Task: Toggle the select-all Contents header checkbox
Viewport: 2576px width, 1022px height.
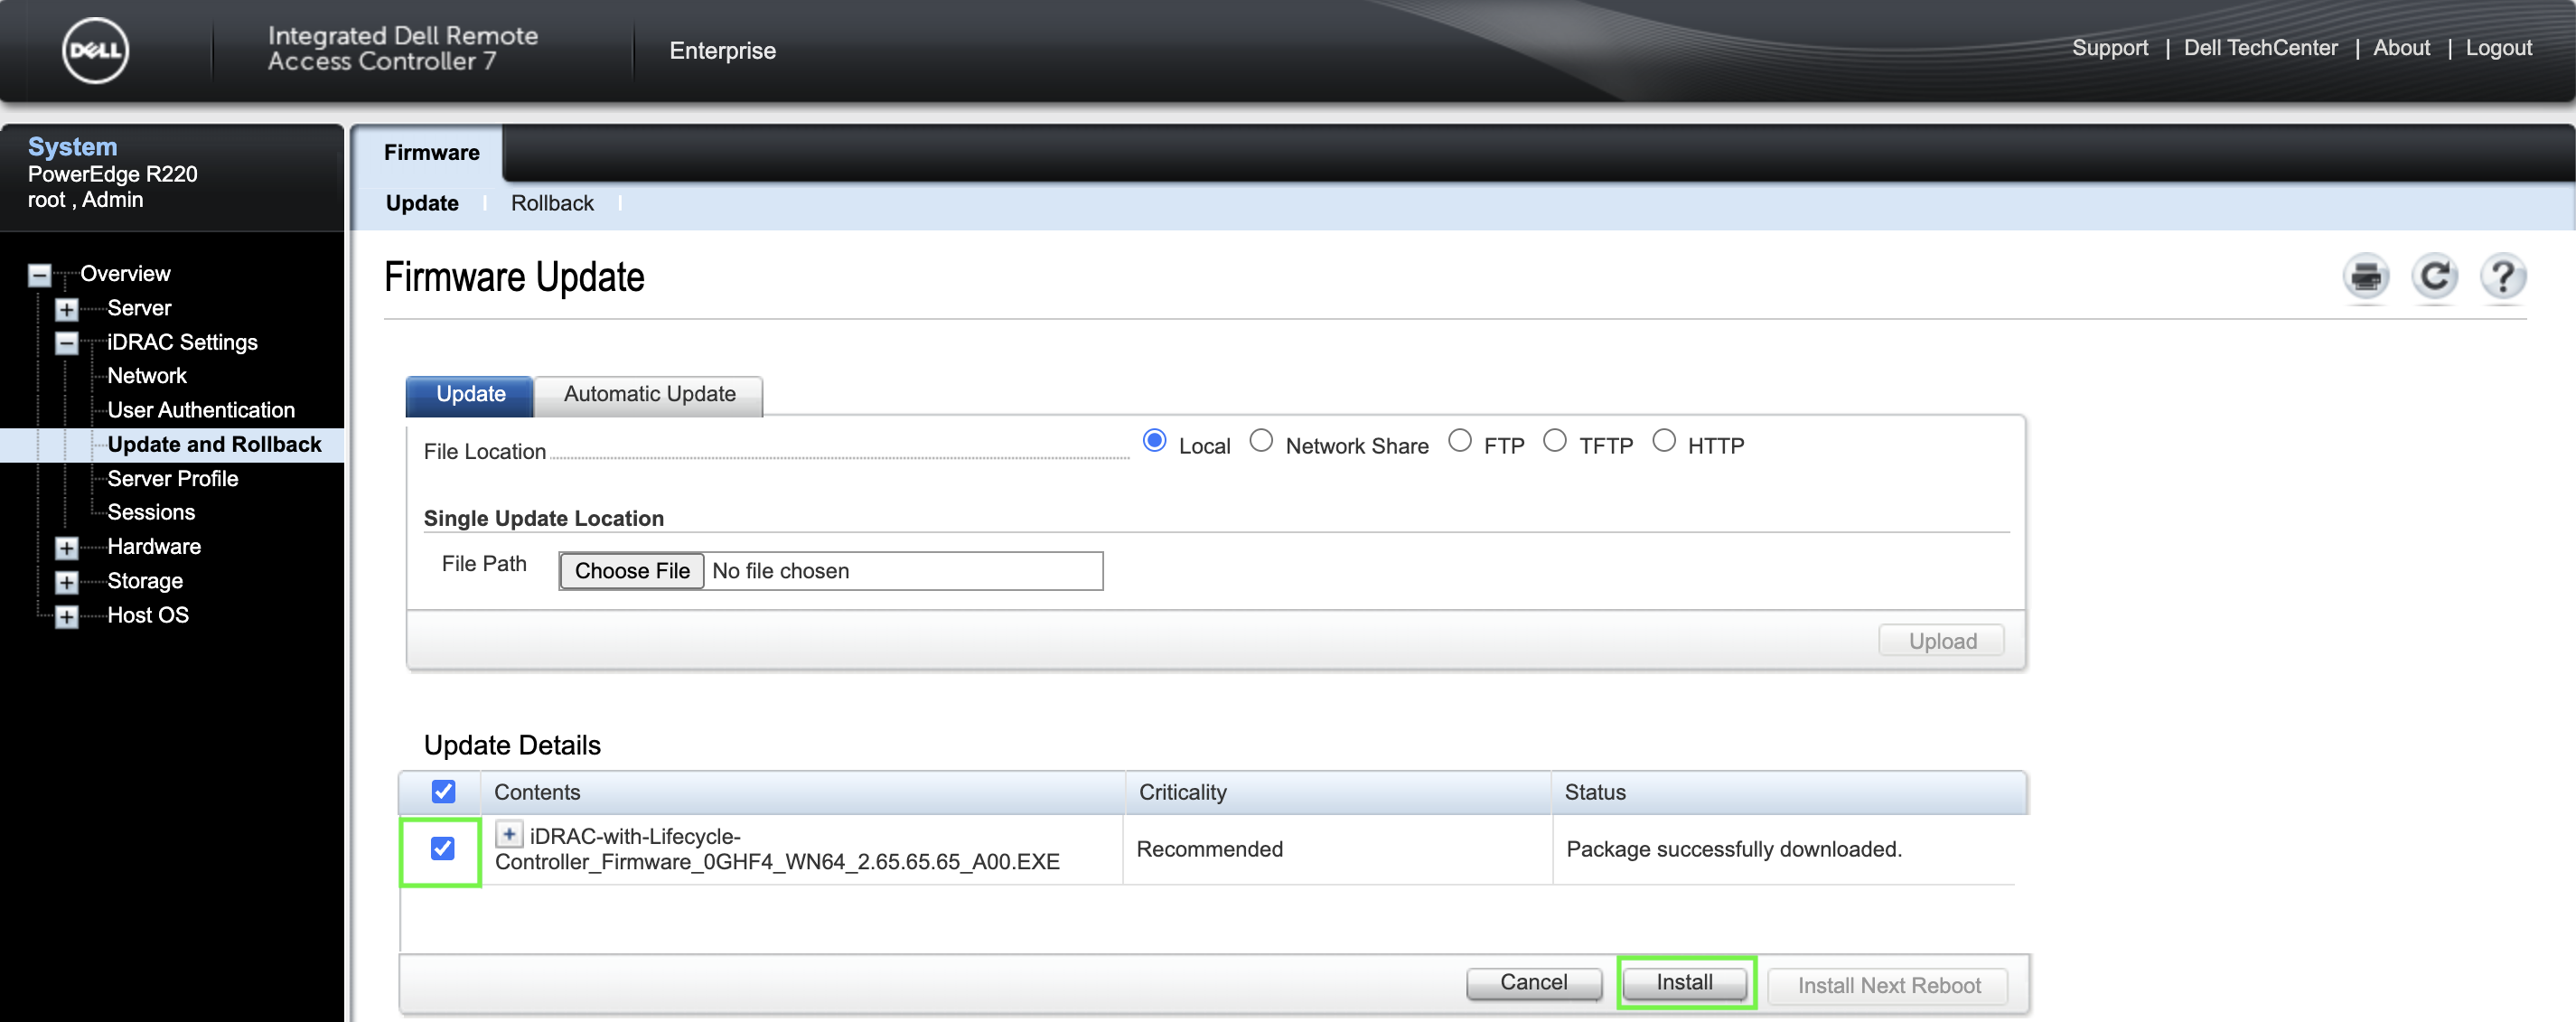Action: 443,792
